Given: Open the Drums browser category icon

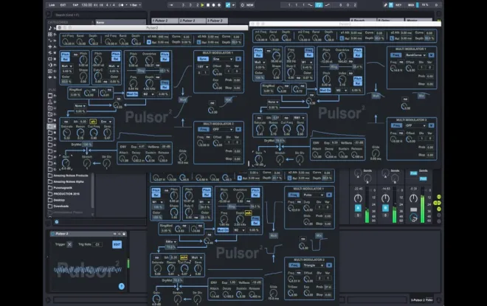Looking at the screenshot, I should pos(50,35).
